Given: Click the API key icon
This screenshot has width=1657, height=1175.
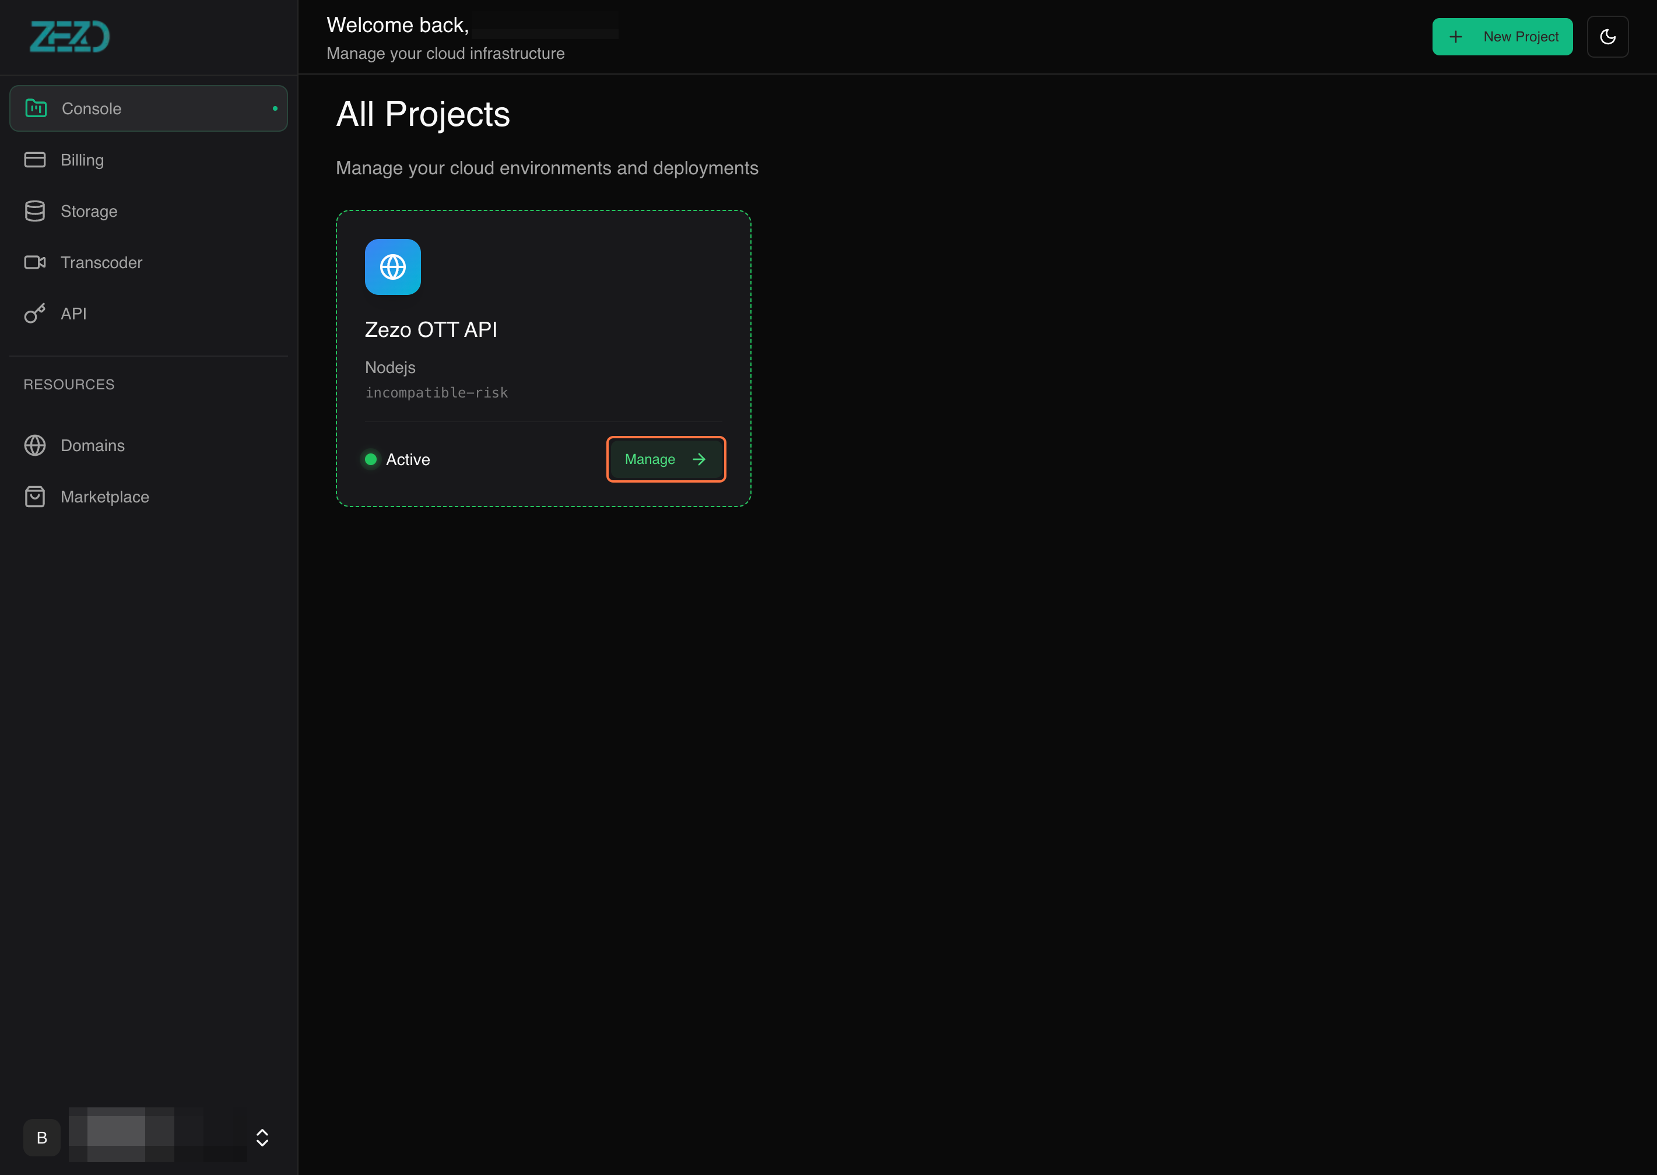Looking at the screenshot, I should [x=35, y=314].
